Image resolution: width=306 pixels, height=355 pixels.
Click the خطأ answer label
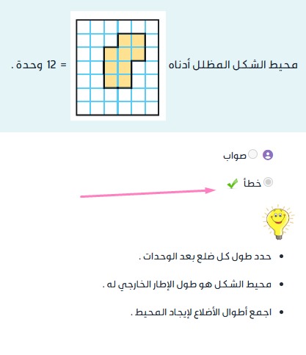click(x=252, y=183)
